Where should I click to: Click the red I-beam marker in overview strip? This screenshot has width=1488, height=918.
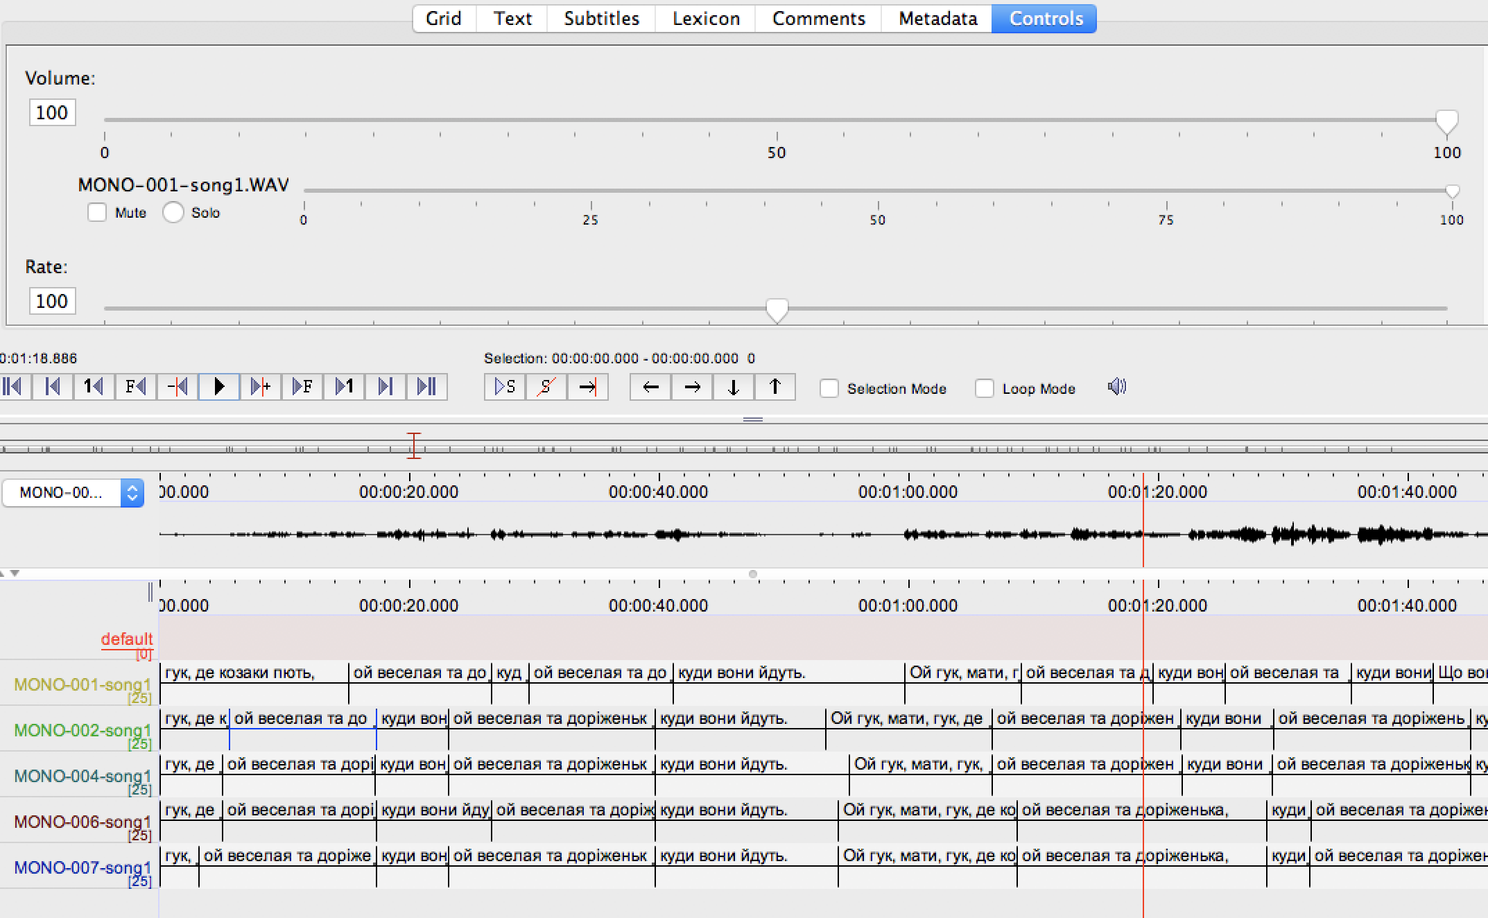pos(413,445)
